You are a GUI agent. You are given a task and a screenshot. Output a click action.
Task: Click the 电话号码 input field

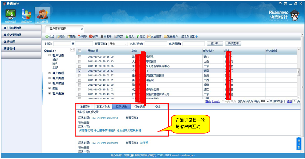click(x=194, y=44)
